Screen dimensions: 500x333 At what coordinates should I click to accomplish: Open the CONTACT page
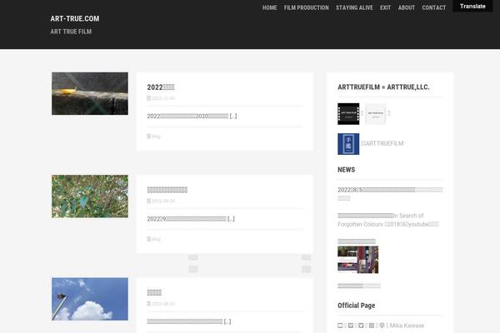pyautogui.click(x=433, y=7)
